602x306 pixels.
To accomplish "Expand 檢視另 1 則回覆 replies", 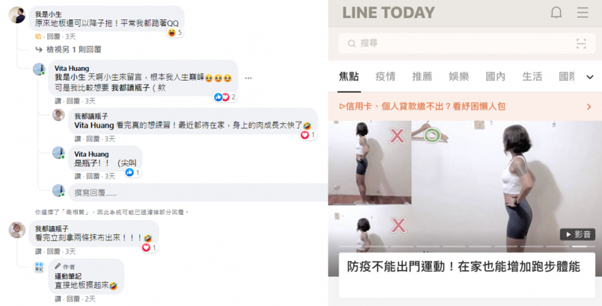I will [69, 49].
